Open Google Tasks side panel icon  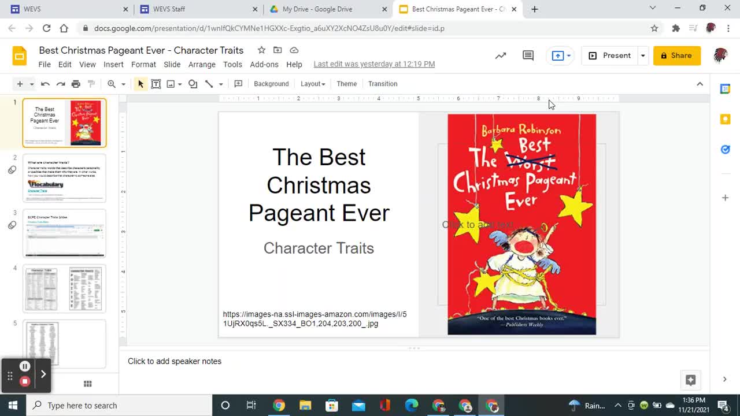click(x=725, y=150)
